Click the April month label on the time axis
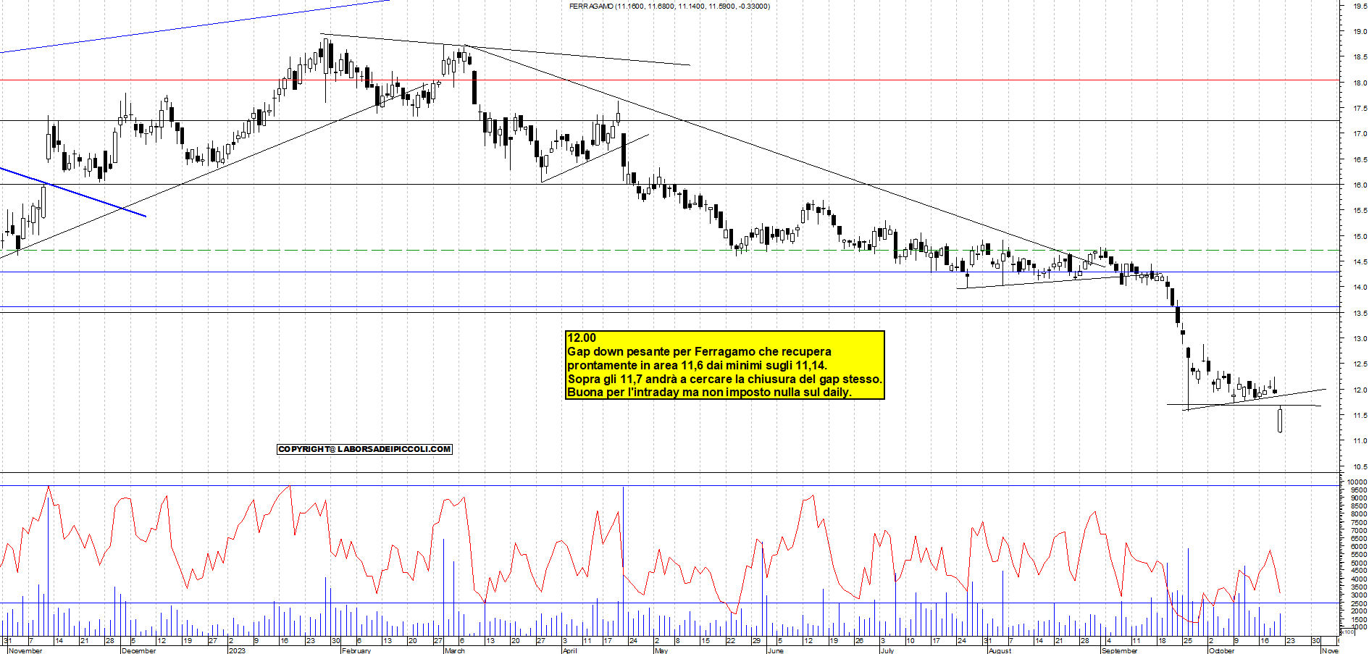Viewport: 1369px width, 654px height. (570, 650)
